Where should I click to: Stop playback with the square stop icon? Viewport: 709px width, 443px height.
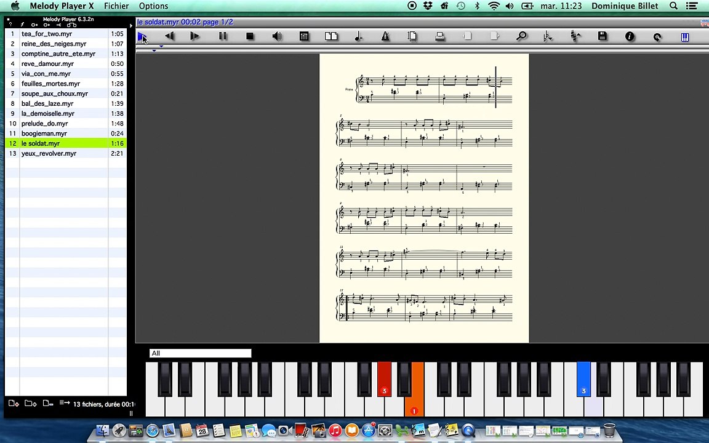click(250, 36)
